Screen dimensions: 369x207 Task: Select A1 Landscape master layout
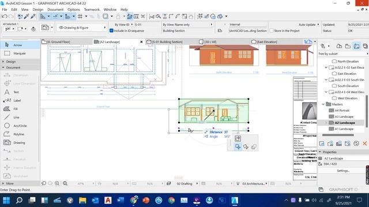tap(344, 129)
